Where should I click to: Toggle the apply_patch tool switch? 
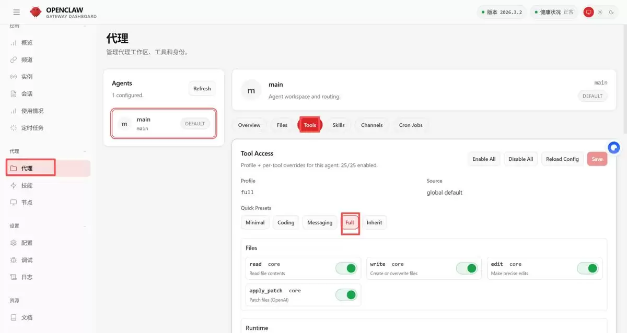tap(346, 295)
